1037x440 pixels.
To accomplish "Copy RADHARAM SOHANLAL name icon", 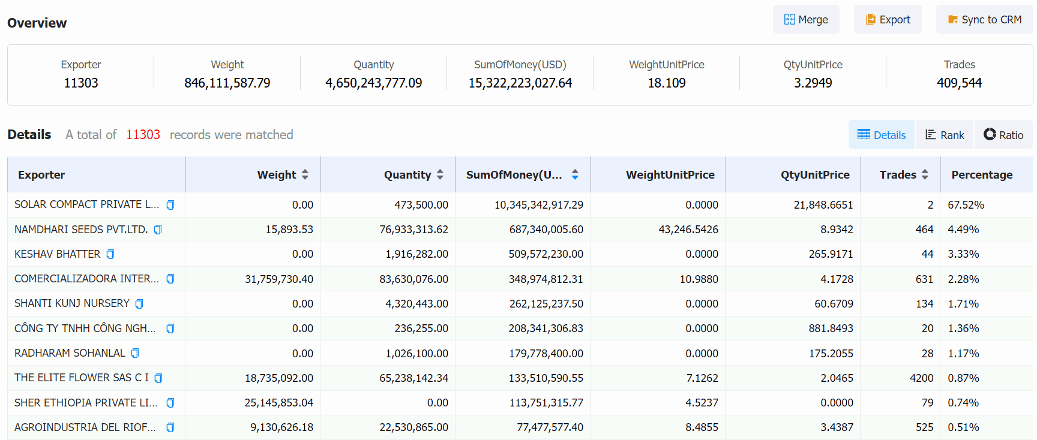I will [x=135, y=353].
